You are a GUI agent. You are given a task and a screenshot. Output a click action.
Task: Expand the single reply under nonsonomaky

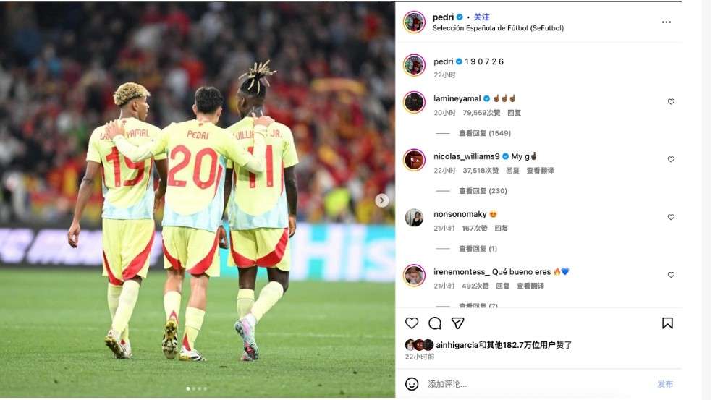(478, 249)
